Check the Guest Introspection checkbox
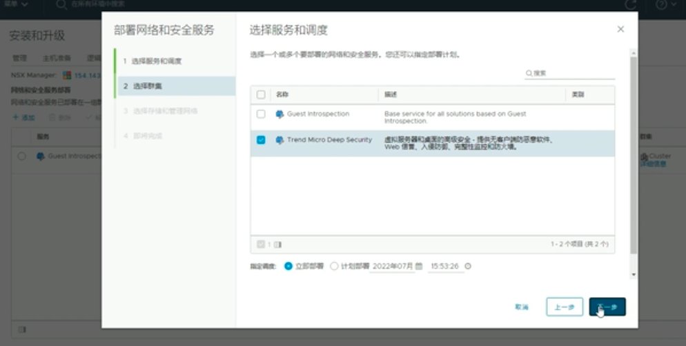The width and height of the screenshot is (686, 346). (x=261, y=114)
